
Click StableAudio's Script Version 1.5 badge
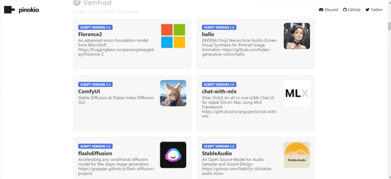pos(219,146)
